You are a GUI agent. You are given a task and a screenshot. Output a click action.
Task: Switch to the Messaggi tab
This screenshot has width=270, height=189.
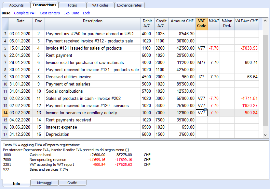[44, 182]
